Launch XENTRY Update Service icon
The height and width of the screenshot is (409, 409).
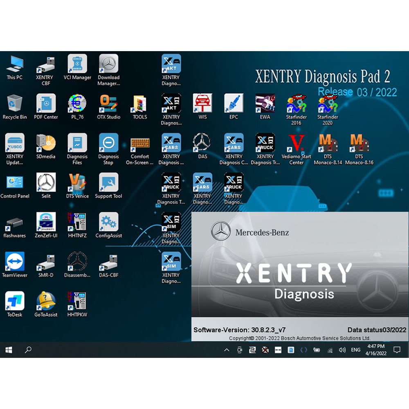coord(15,149)
